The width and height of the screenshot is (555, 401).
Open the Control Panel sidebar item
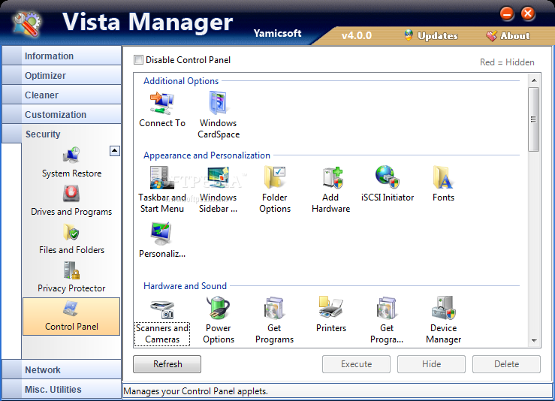[x=71, y=316]
